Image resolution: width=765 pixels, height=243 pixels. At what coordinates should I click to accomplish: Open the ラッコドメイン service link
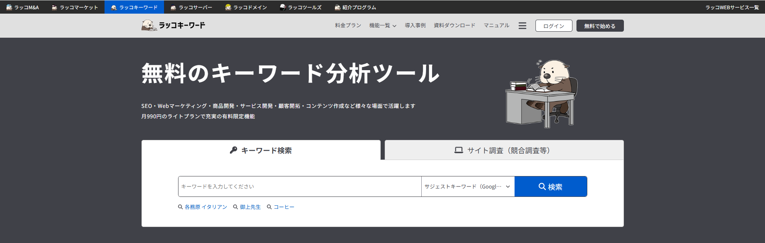[x=246, y=7]
